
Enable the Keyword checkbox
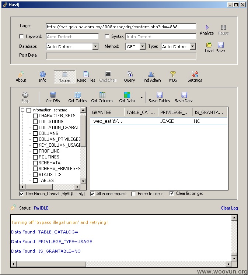tap(21, 36)
